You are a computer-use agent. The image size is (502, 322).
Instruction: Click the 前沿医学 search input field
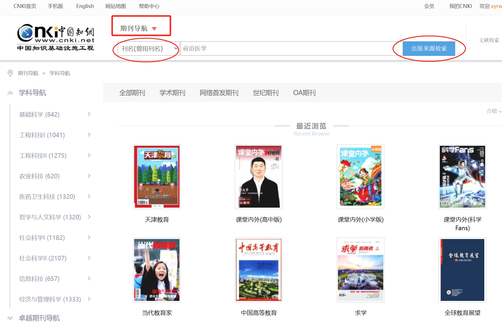[x=291, y=48]
